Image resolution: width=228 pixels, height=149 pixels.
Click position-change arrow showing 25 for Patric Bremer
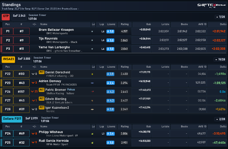coord(35,91)
